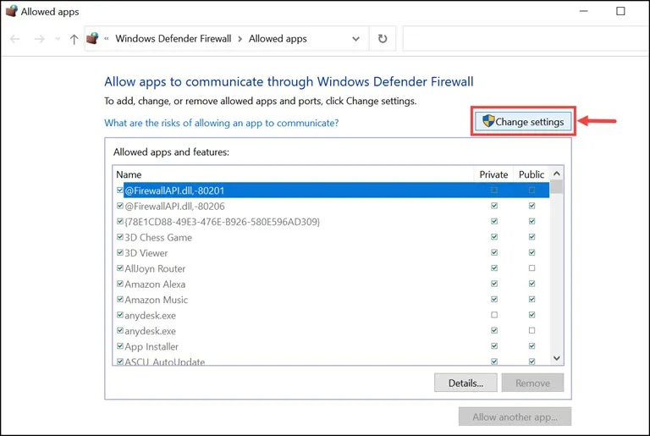This screenshot has width=650, height=436.
Task: Enable Public checkbox for AllJoyn Router
Action: point(532,268)
